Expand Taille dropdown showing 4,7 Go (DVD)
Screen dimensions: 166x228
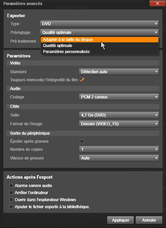click(119, 115)
